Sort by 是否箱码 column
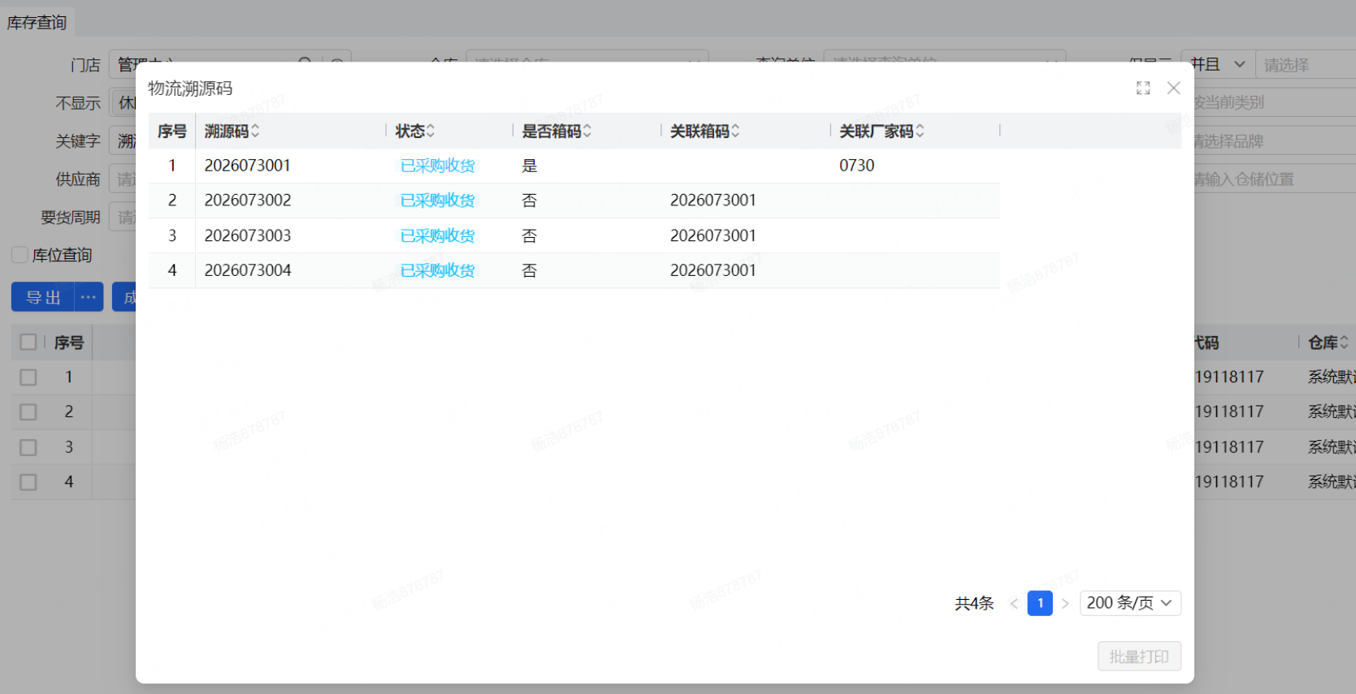 pos(587,131)
